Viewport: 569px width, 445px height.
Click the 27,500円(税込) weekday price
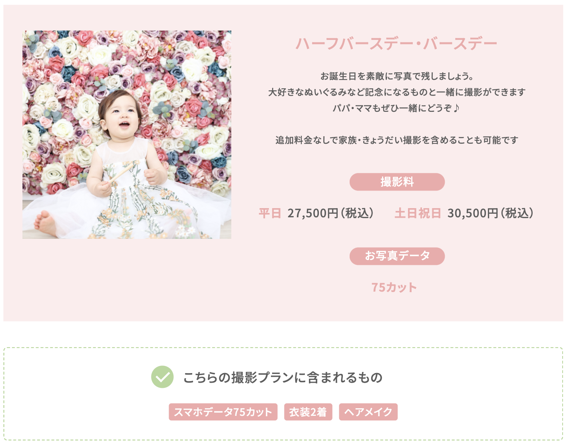tap(331, 213)
